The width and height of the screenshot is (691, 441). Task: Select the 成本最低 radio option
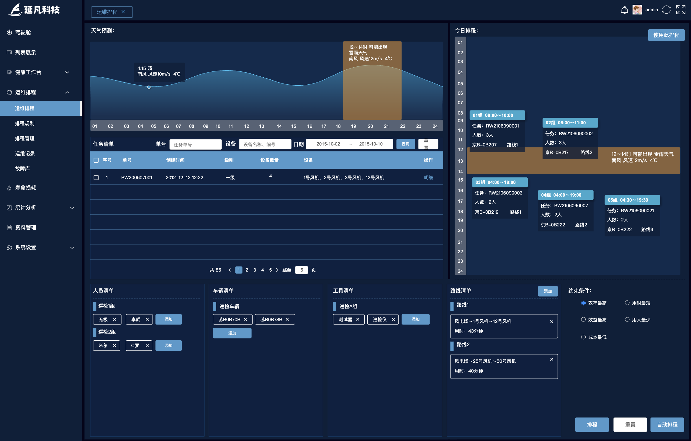pyautogui.click(x=583, y=337)
